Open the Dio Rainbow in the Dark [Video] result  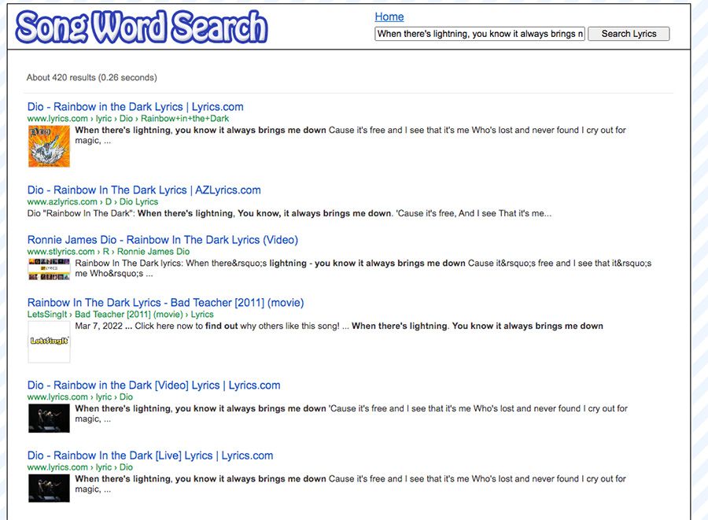(x=153, y=385)
